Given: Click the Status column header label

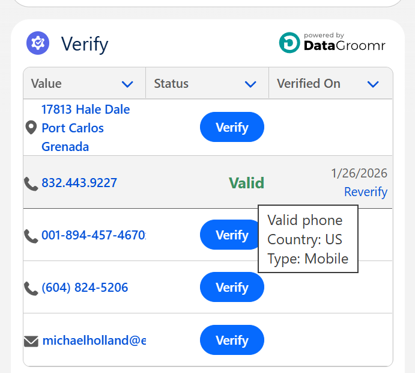Looking at the screenshot, I should (x=171, y=84).
